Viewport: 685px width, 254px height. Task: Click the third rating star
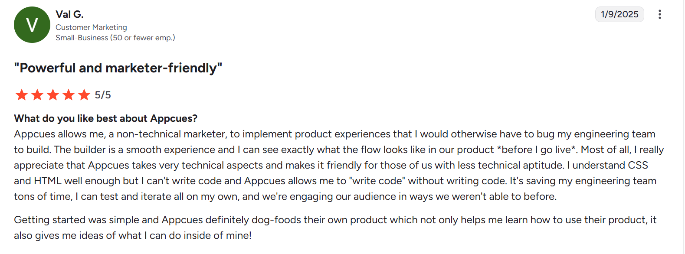53,95
